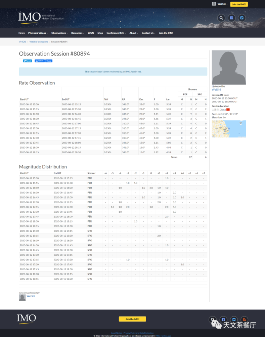Click the Geo Loc coordinates text

coord(225,114)
